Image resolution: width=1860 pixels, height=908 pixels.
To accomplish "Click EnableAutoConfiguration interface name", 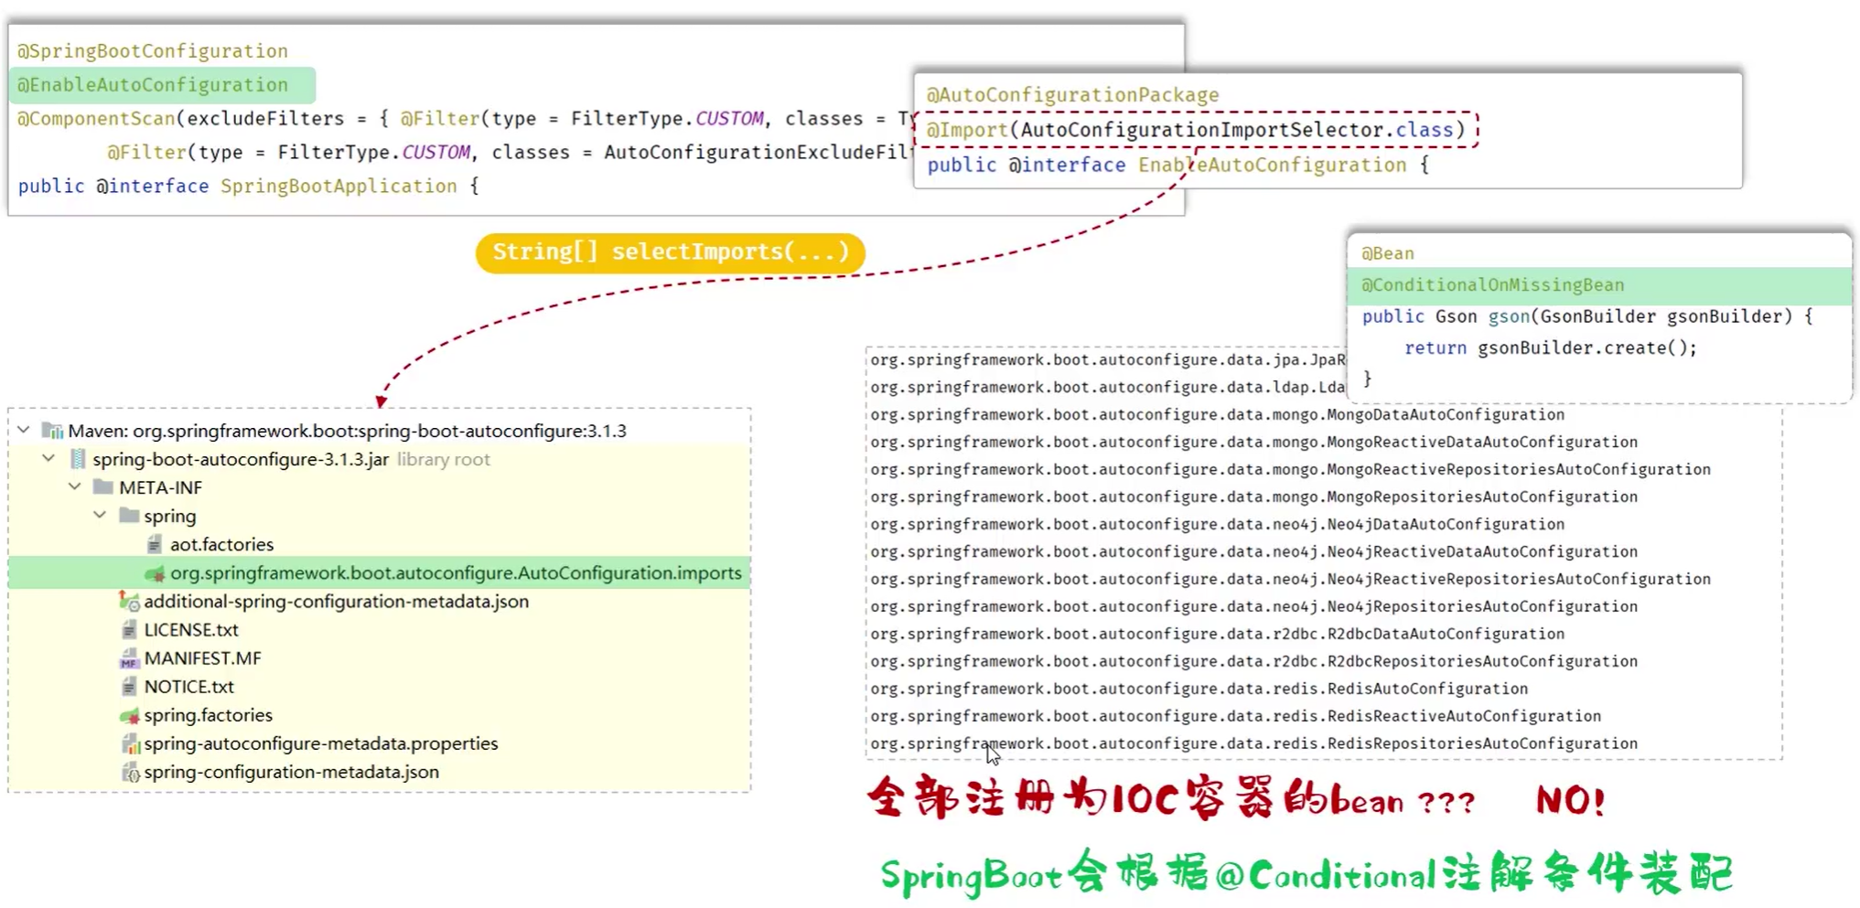I will click(x=1273, y=166).
